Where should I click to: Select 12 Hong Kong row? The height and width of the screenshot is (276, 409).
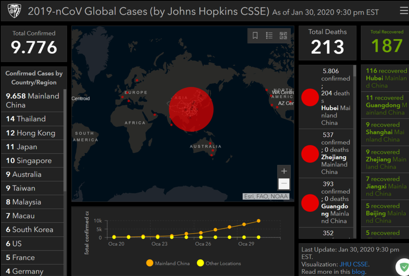(x=32, y=133)
